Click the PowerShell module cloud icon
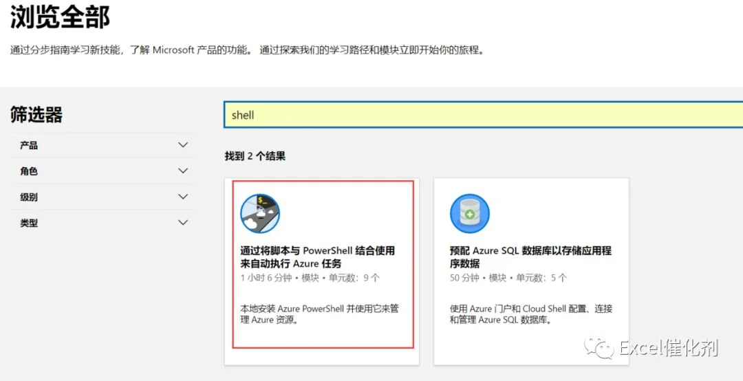743x381 pixels. click(259, 214)
